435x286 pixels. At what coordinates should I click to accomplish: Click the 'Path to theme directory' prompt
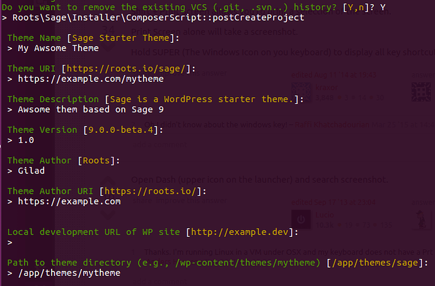(x=217, y=263)
